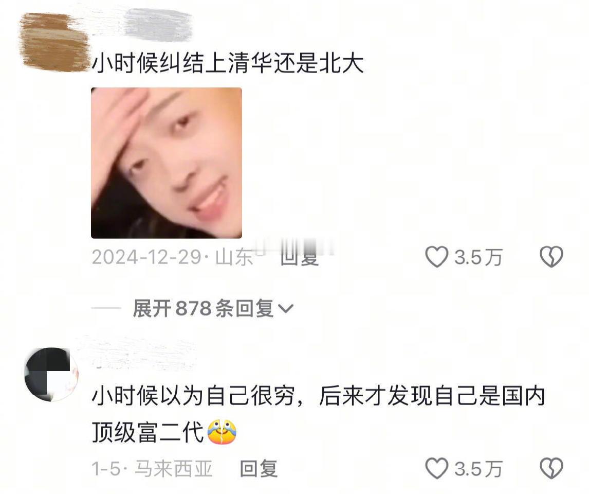589x494 pixels.
Task: Dislike the first comment with broken heart
Action: (x=551, y=257)
